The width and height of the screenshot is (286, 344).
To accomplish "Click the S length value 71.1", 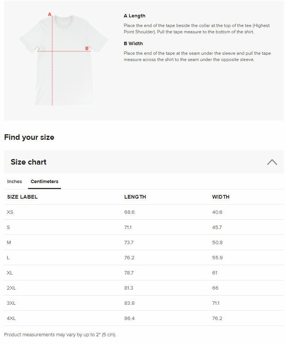I will coord(128,227).
